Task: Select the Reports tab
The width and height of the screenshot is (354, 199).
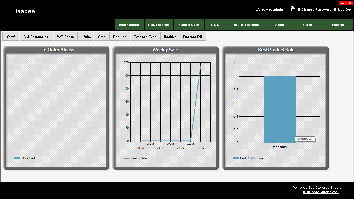Action: point(338,25)
